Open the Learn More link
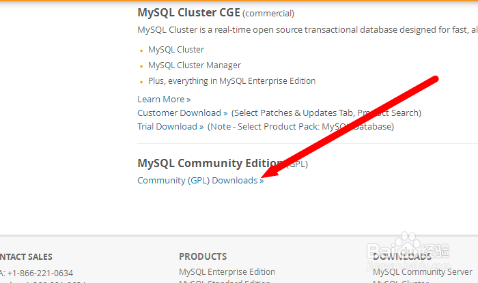 164,99
